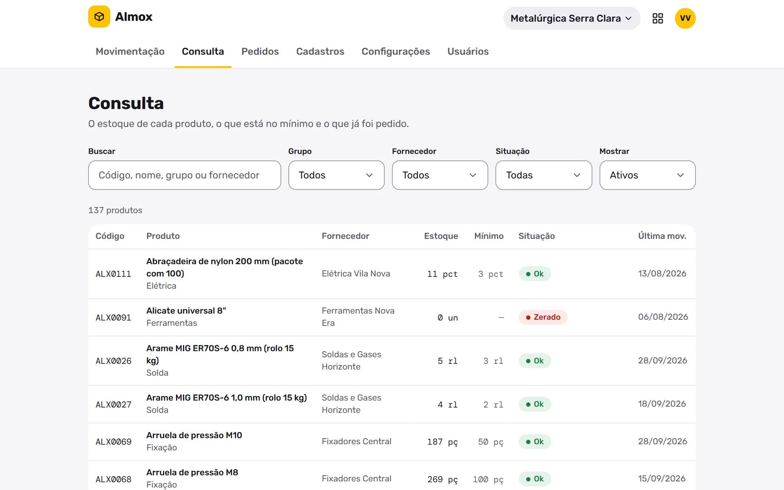The image size is (784, 490).
Task: Open product Arame MIG ER70S-6 1,0 mm
Action: click(227, 398)
